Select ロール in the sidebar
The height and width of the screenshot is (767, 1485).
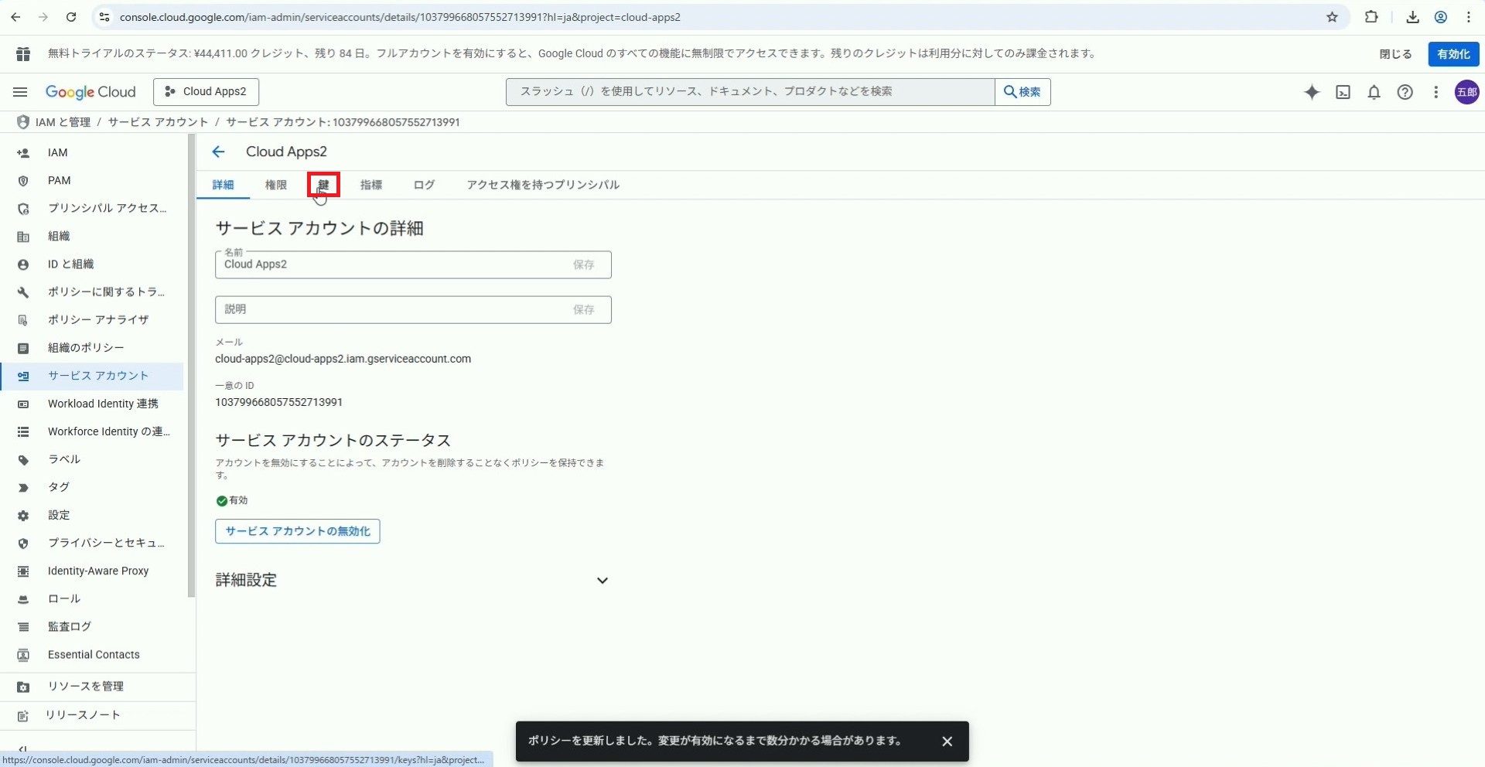point(64,599)
